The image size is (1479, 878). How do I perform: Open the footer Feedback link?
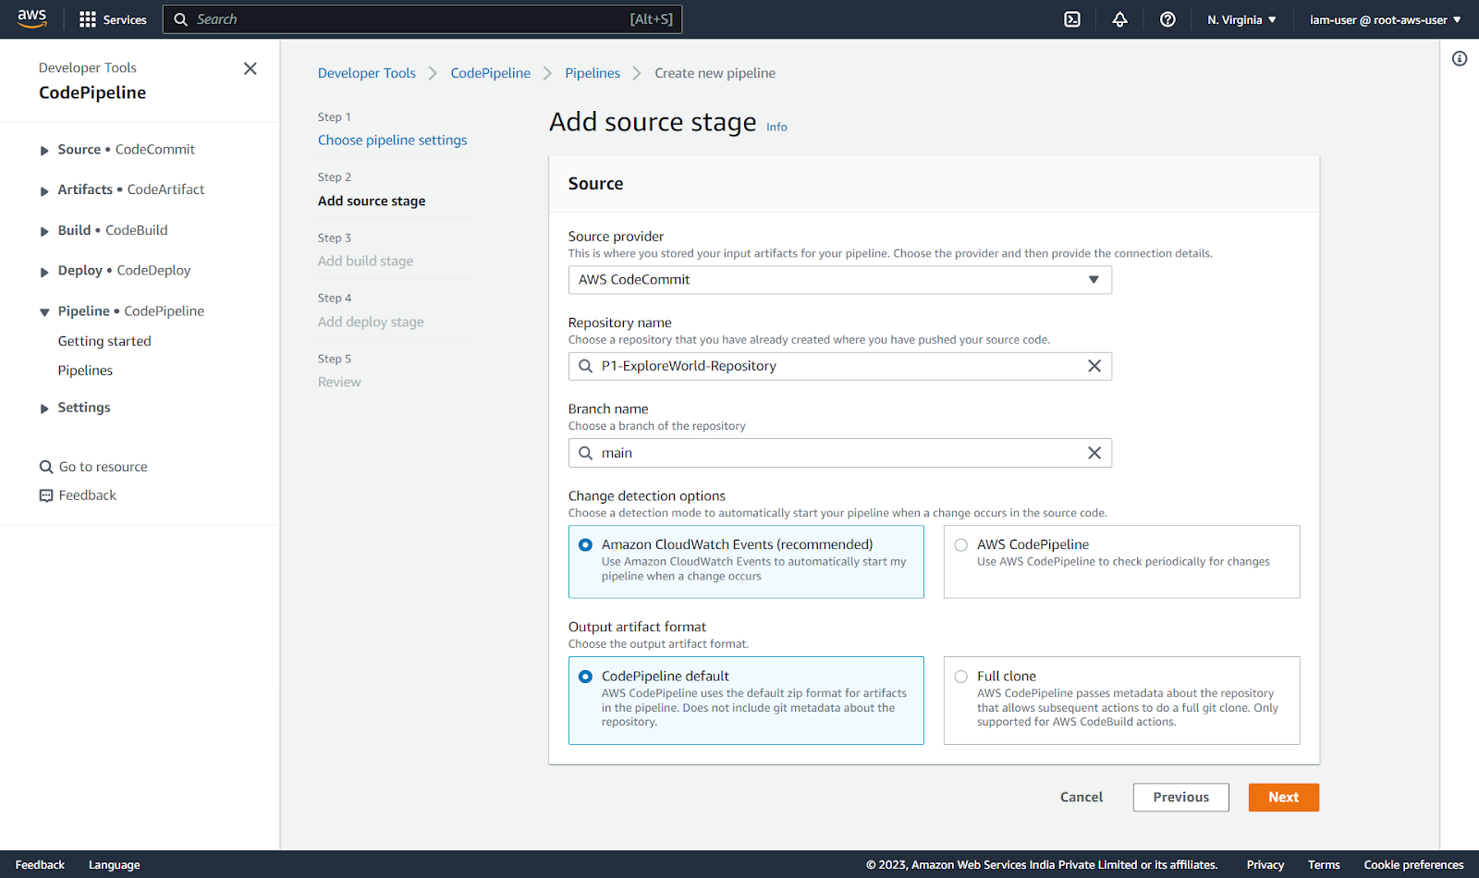coord(40,865)
